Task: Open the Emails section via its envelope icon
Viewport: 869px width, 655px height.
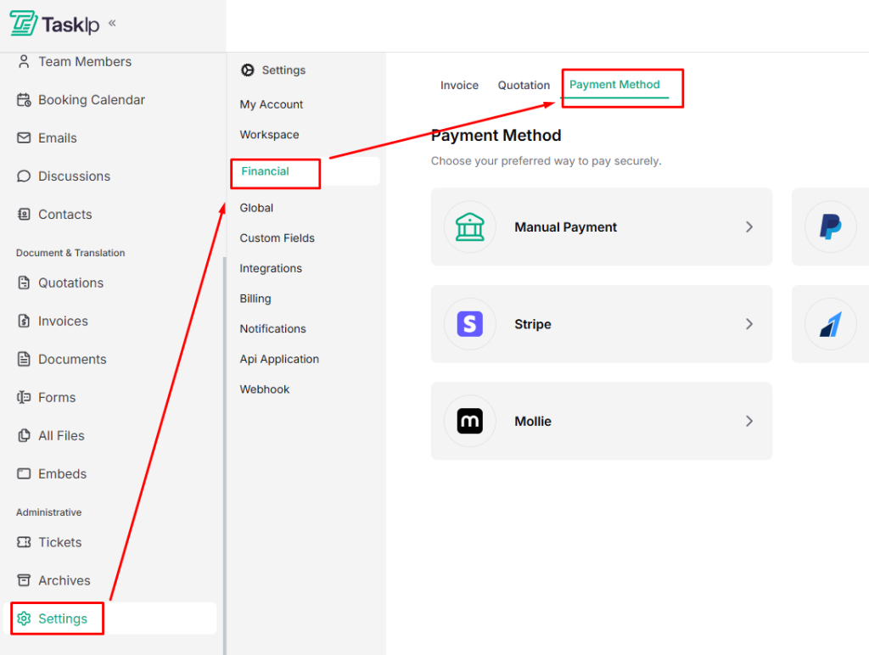Action: click(24, 137)
